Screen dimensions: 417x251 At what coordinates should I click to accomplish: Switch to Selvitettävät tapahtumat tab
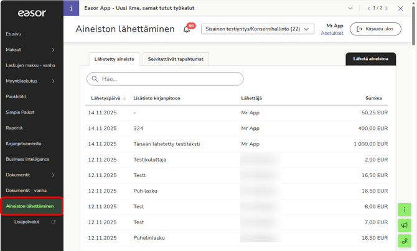click(x=176, y=59)
